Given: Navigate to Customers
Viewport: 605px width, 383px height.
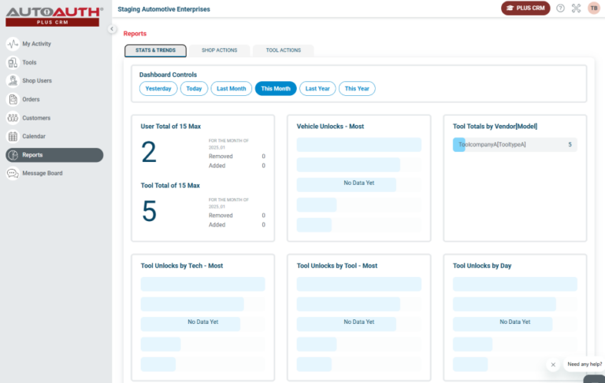Looking at the screenshot, I should pyautogui.click(x=36, y=118).
